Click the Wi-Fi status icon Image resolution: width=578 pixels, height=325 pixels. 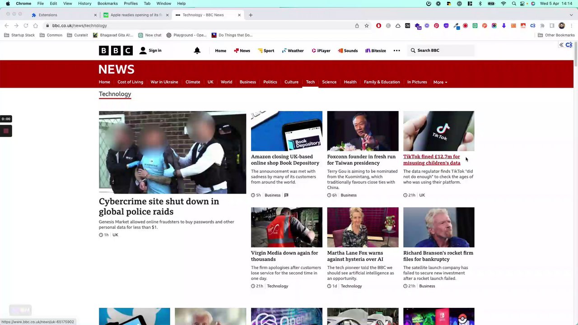click(503, 4)
